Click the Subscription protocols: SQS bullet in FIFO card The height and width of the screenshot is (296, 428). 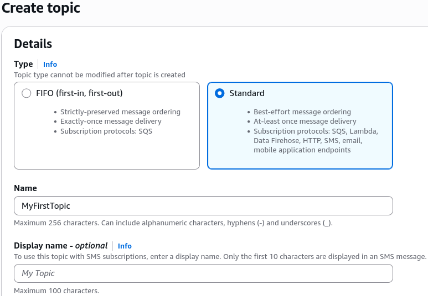click(106, 131)
